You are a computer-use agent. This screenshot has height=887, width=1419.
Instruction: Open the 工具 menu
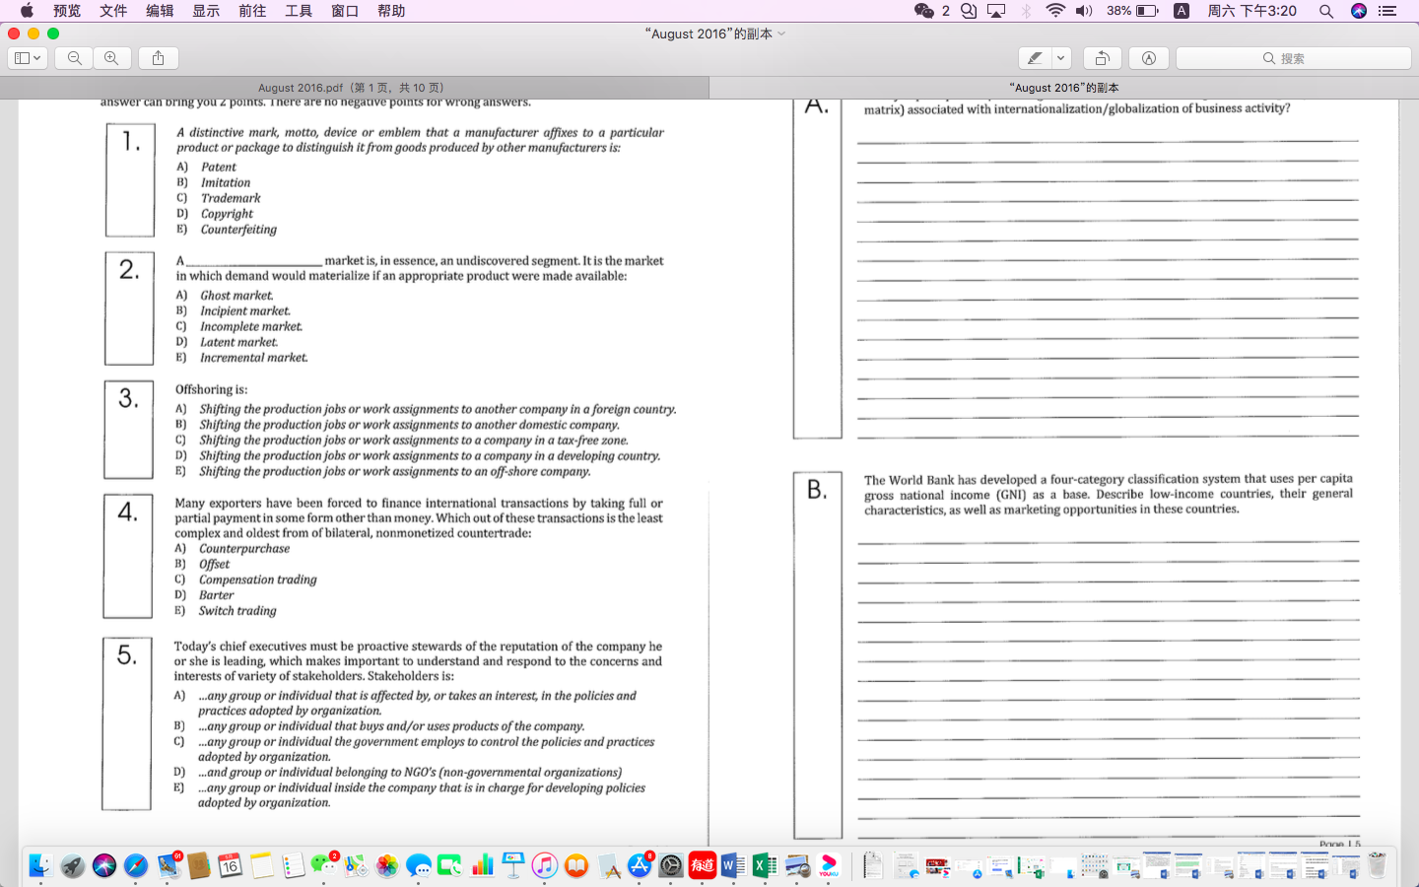(299, 11)
